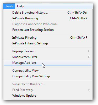Click the arrow beside Feed Discovery

[89, 90]
